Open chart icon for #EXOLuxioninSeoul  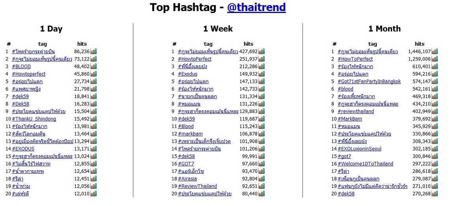(x=435, y=148)
